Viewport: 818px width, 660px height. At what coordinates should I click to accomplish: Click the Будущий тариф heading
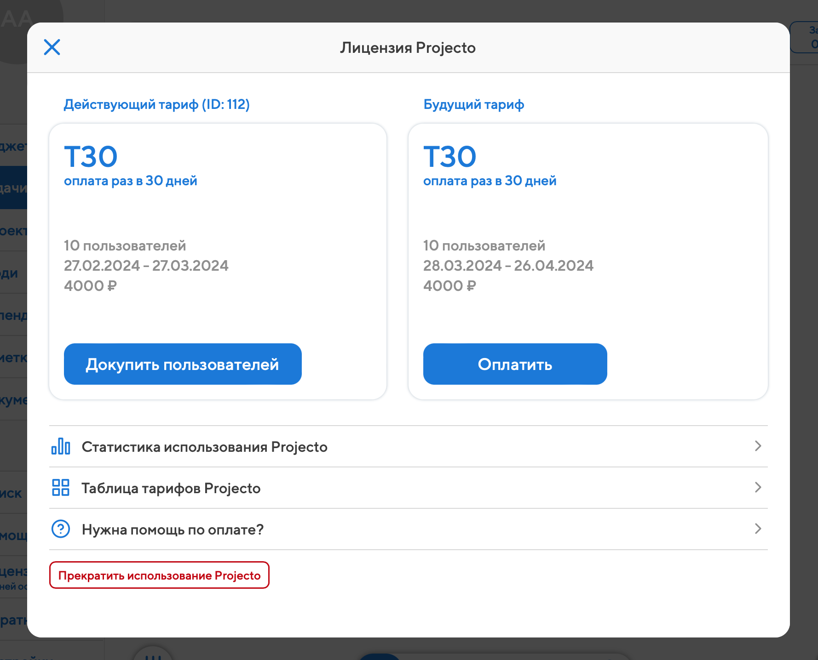(474, 104)
